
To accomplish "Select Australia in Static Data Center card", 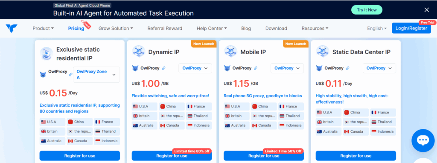I will click(x=329, y=131).
